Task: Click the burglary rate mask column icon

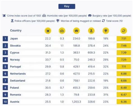Action: click(x=76, y=31)
